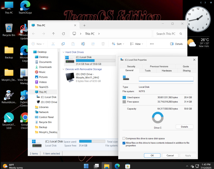Switch to the Hardware tab

pos(167,70)
